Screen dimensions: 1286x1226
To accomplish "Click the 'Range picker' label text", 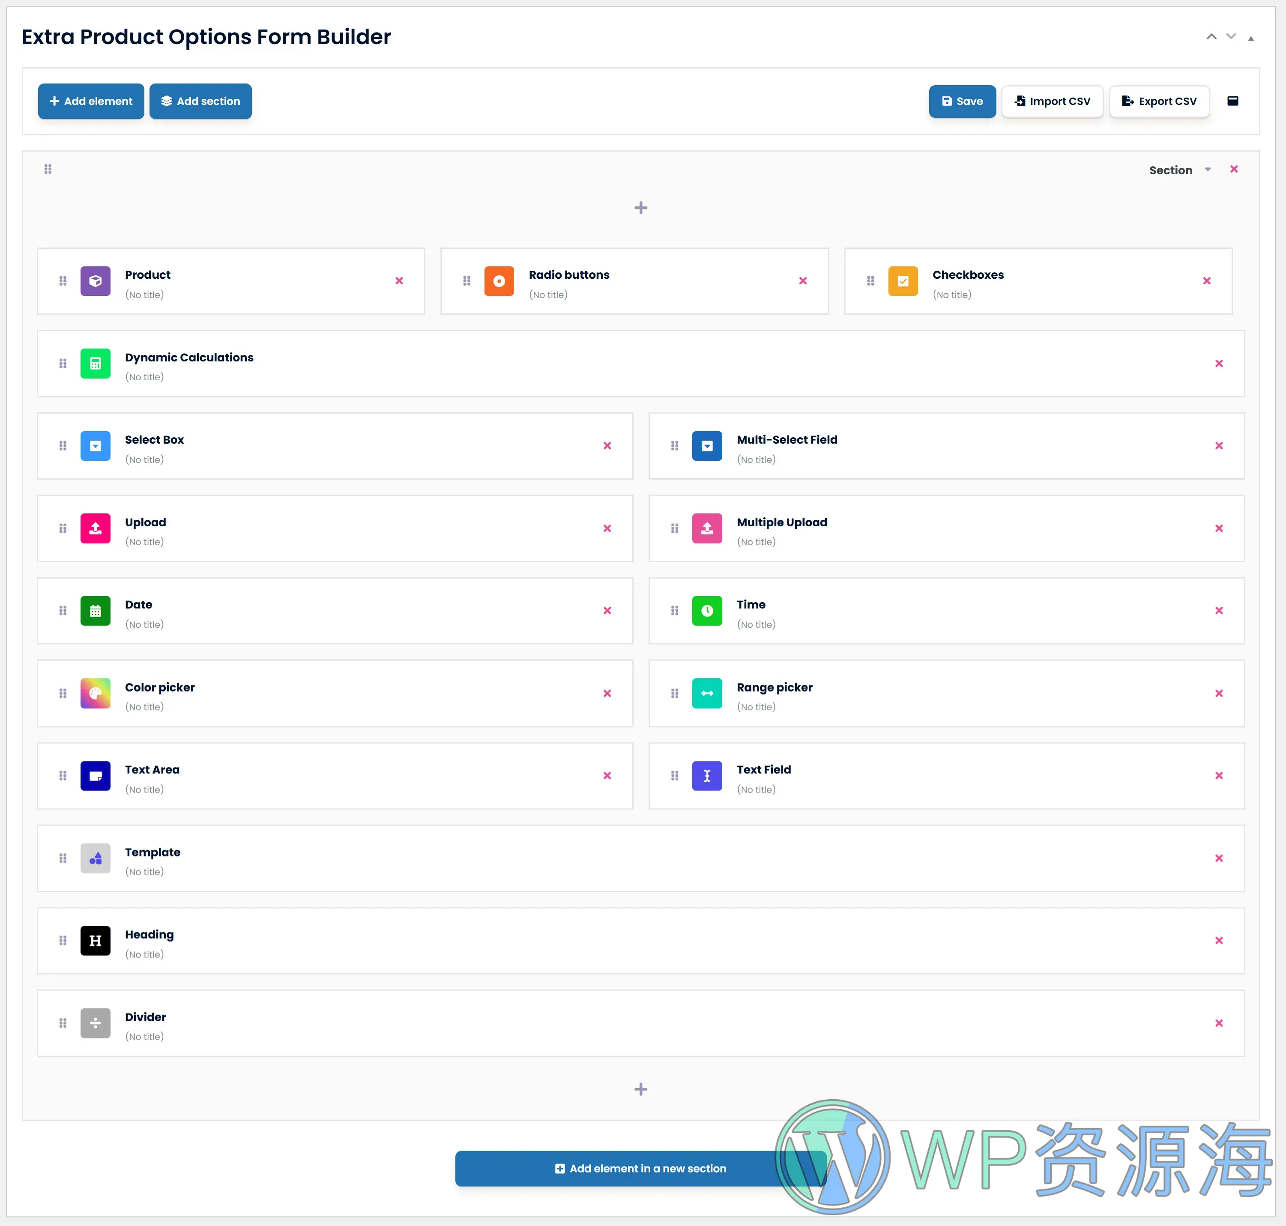I will [774, 687].
